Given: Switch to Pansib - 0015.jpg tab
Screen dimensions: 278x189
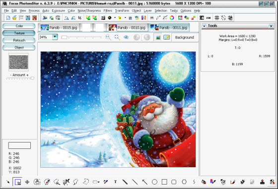Looking at the screenshot, I should pos(59,28).
